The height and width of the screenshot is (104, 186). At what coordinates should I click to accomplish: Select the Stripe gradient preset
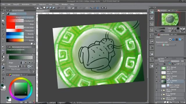[x=20, y=24]
